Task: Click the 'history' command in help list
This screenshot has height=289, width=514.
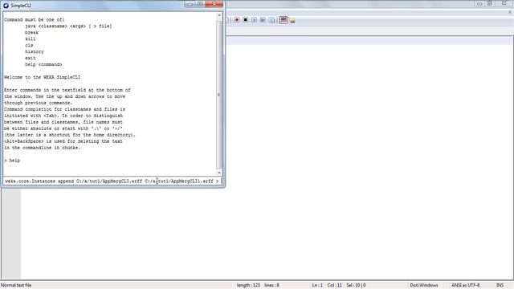Action: click(34, 51)
